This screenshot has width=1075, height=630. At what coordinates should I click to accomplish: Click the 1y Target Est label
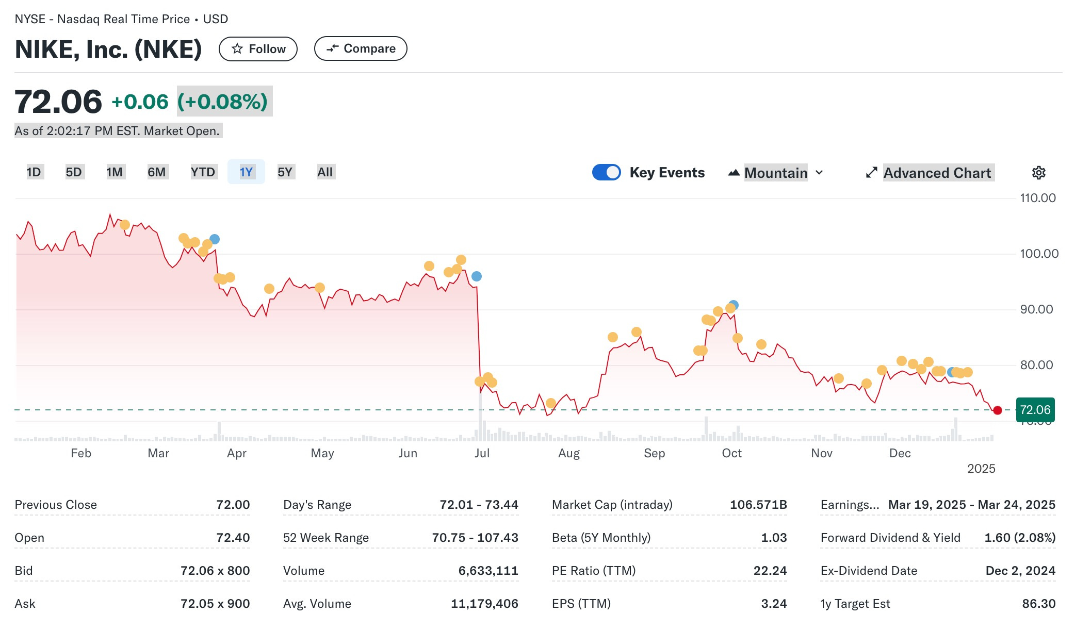pyautogui.click(x=855, y=604)
